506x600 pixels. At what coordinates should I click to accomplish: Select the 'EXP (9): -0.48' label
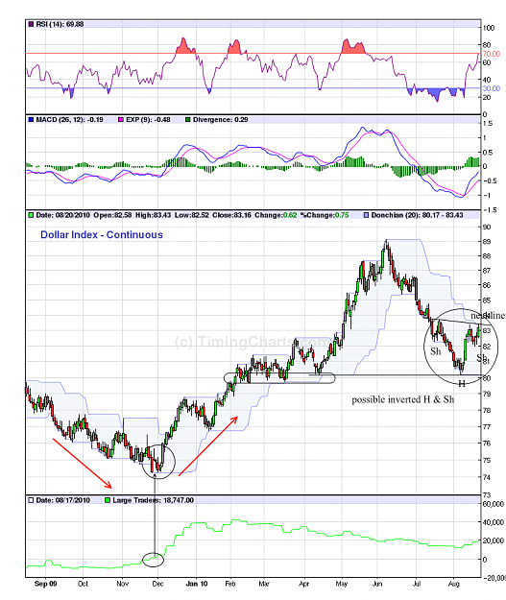[x=148, y=120]
